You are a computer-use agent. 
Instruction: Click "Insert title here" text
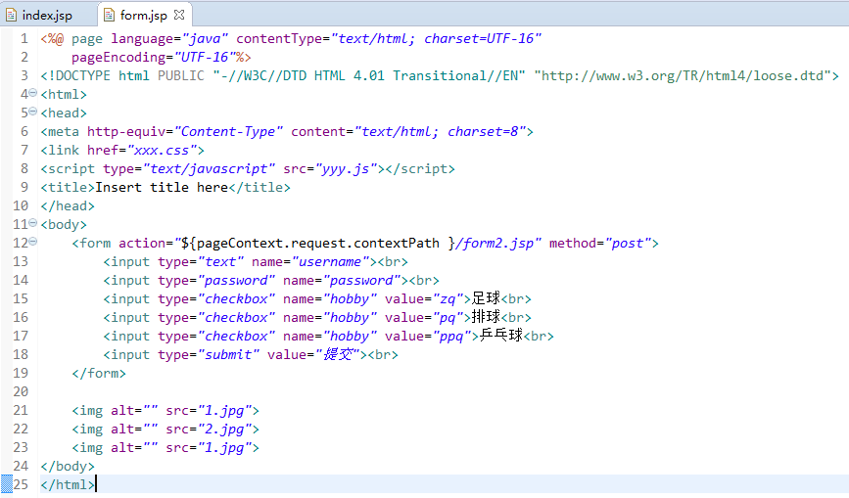tap(162, 187)
